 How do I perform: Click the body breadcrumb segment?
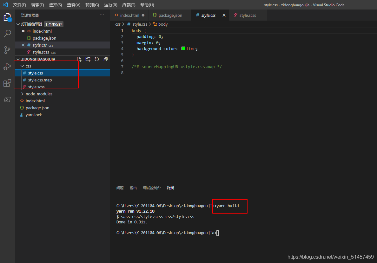163,24
